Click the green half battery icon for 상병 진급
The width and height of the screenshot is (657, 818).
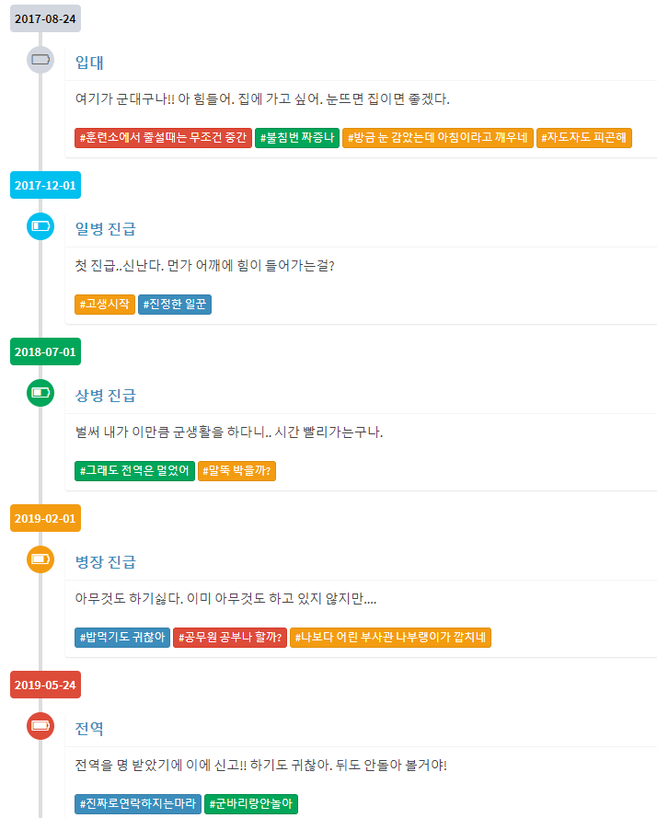coord(40,393)
